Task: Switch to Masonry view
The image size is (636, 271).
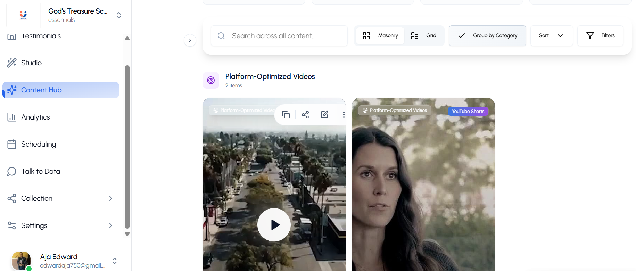Action: 380,36
